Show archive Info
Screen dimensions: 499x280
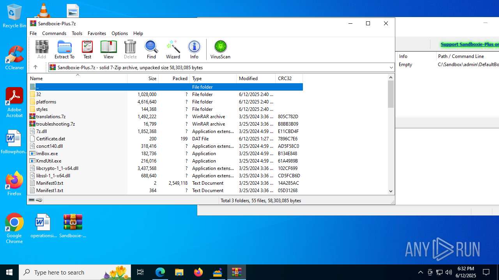pyautogui.click(x=194, y=49)
